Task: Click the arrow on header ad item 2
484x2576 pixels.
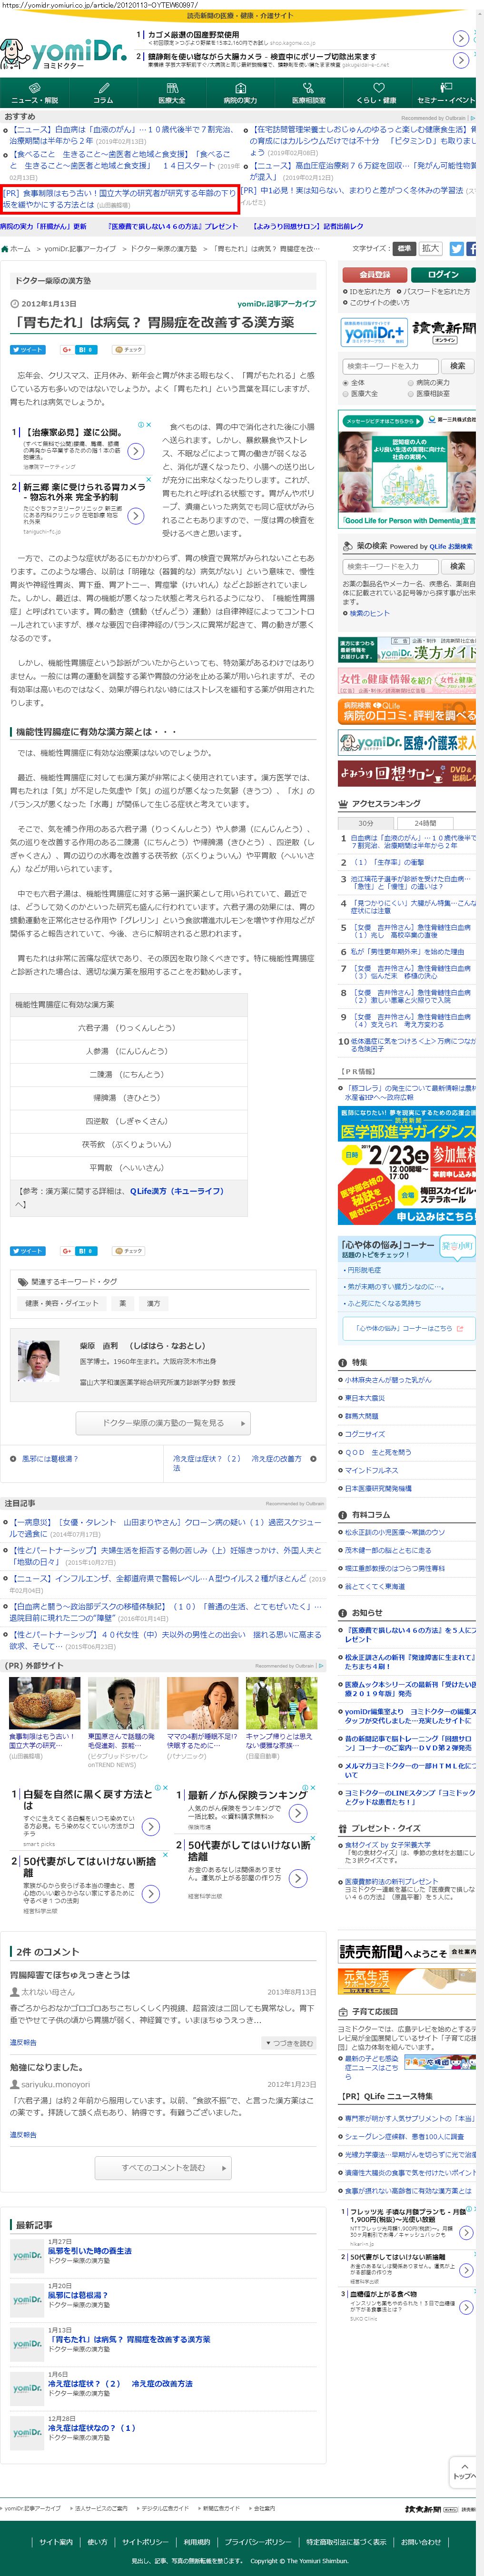Action: coord(460,61)
